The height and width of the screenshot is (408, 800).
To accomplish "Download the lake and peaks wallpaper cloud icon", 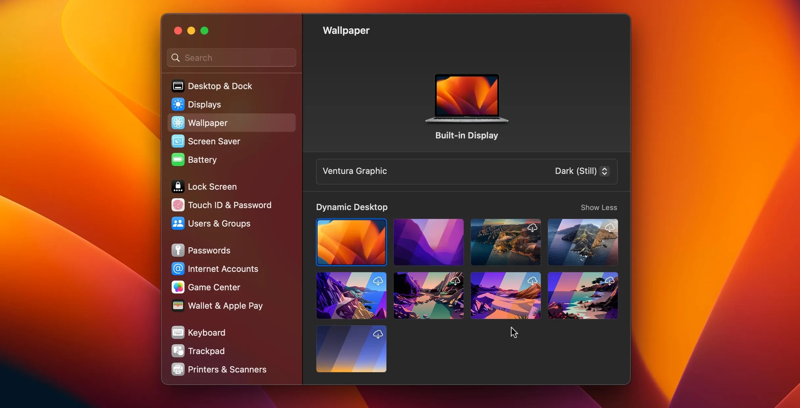I will coord(455,281).
